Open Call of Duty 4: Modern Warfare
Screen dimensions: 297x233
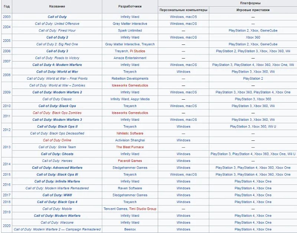coord(57,65)
